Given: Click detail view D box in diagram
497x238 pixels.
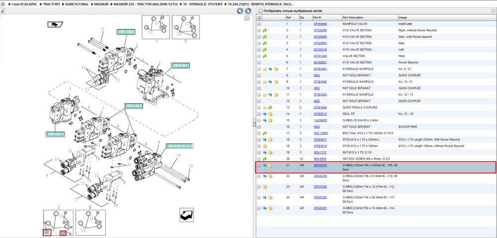Looking at the screenshot, I should coord(90,223).
